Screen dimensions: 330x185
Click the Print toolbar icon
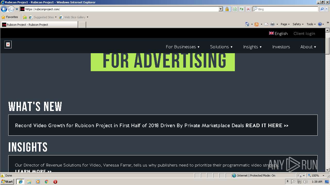273,24
